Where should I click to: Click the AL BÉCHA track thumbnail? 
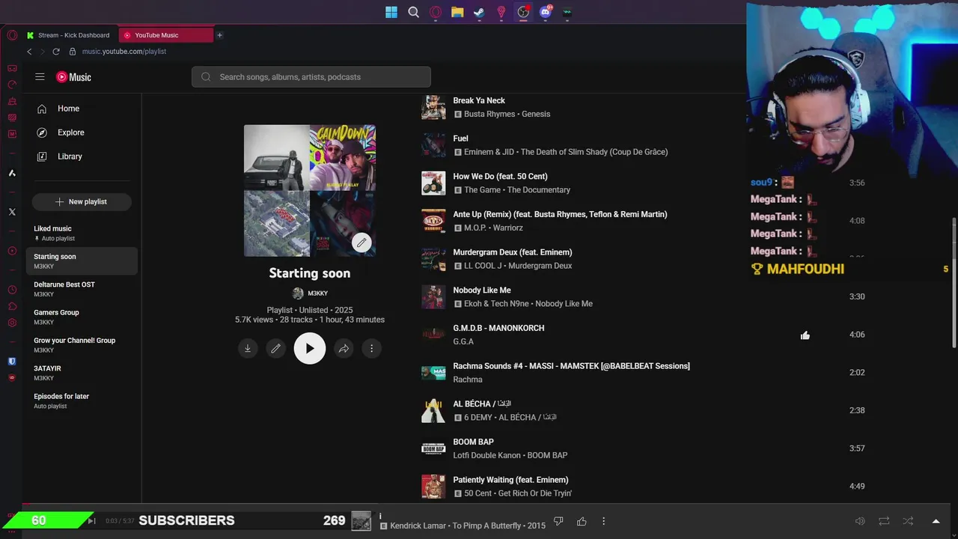point(433,410)
